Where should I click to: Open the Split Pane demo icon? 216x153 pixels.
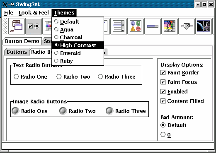[x=204, y=26]
